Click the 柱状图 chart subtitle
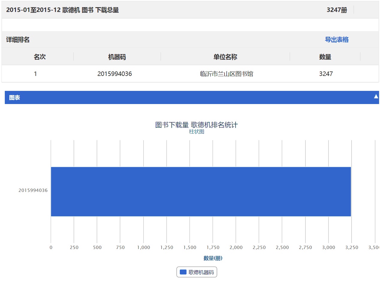The image size is (380, 281). click(196, 132)
